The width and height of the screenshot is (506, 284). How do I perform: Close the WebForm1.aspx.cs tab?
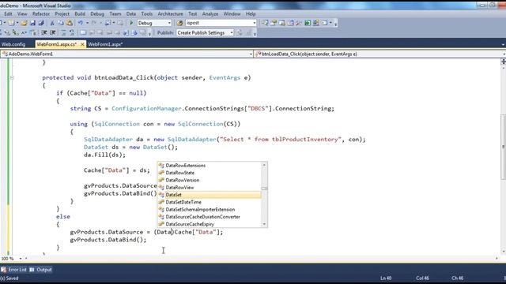pos(82,44)
